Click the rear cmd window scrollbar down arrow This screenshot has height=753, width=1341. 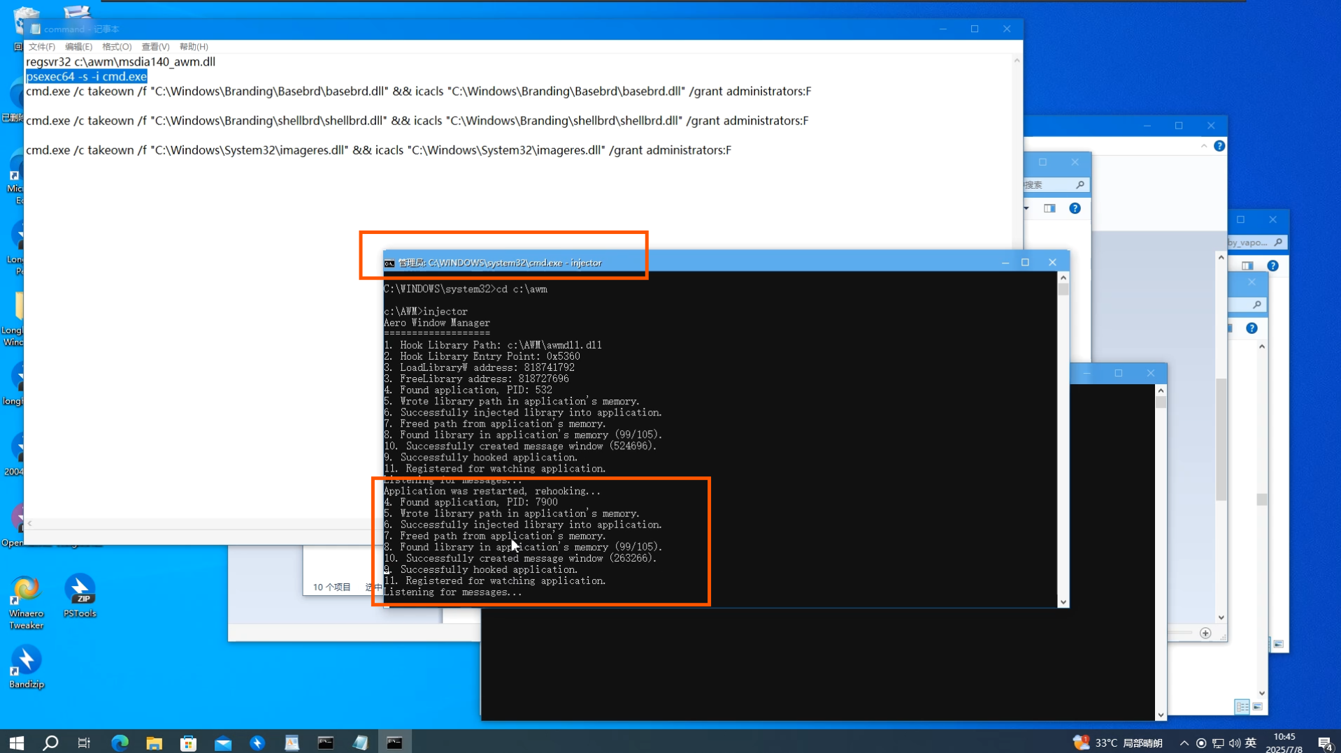pos(1161,715)
